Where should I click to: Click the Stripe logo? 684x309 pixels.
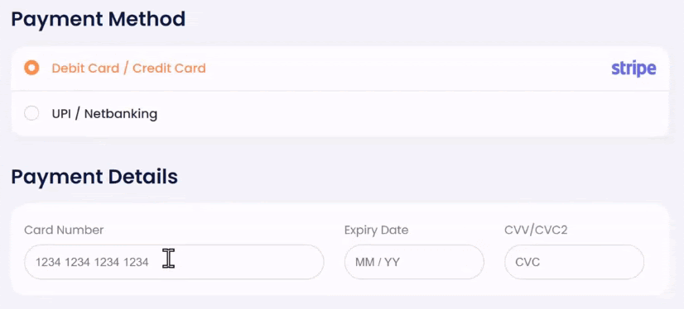click(x=633, y=69)
